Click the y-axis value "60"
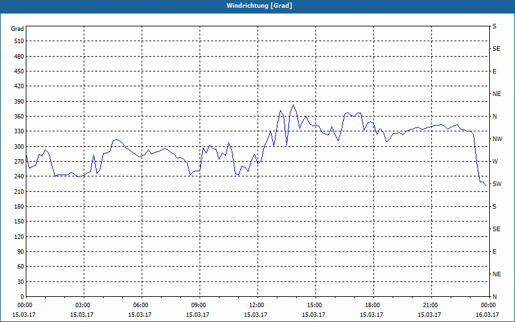 pos(21,267)
